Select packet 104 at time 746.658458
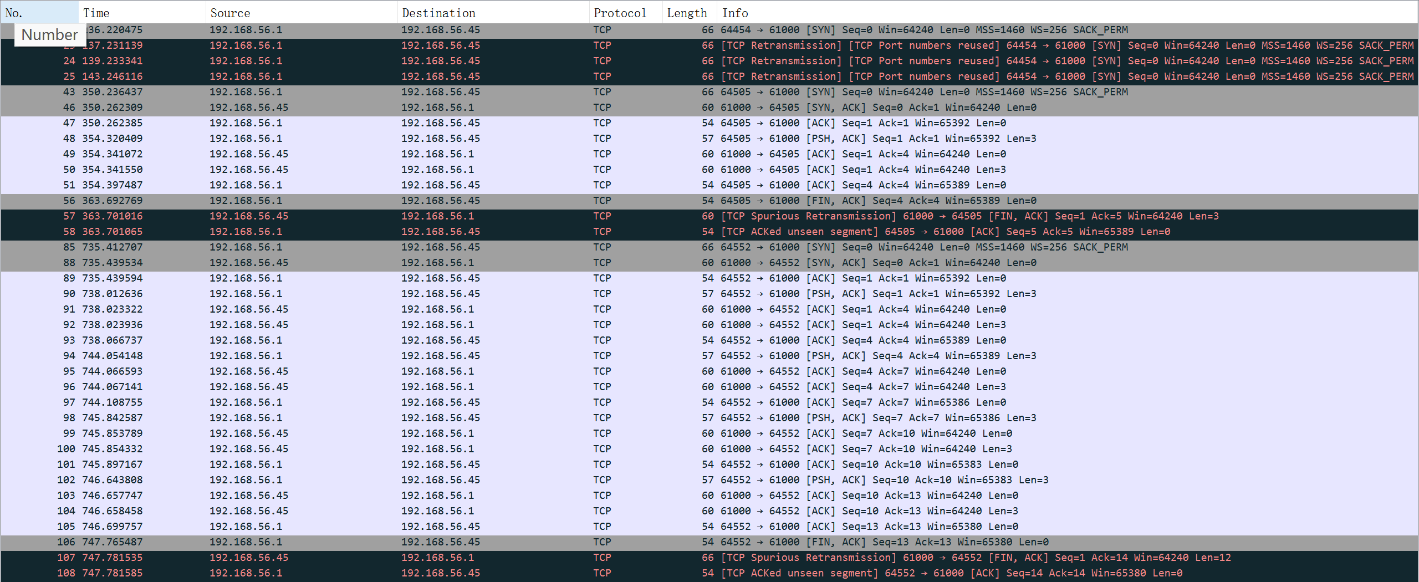This screenshot has height=582, width=1419. pyautogui.click(x=709, y=511)
